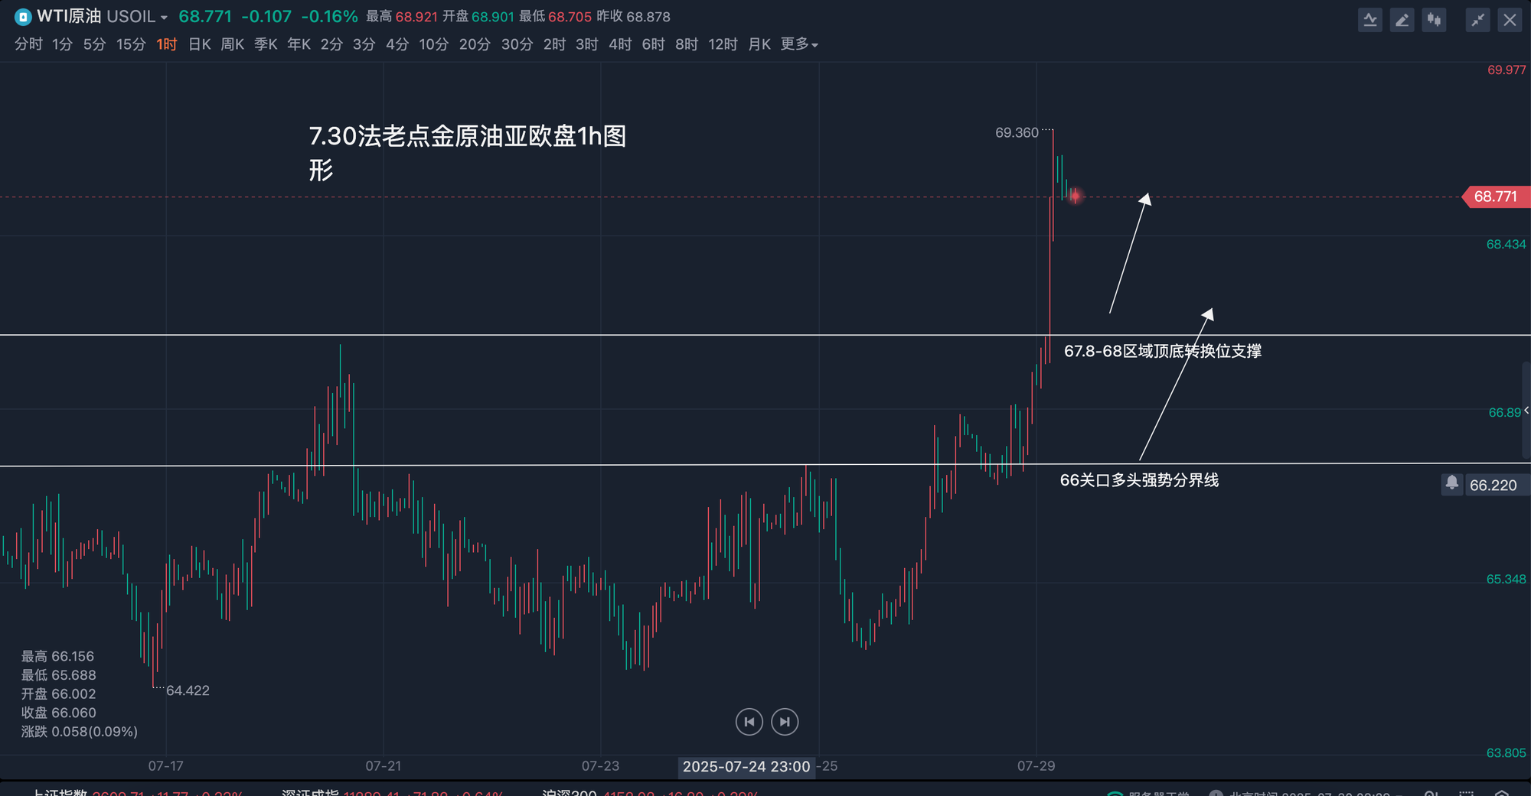Screen dimensions: 1531x796
Task: Click the 涨跌 0.058(0.09%) bar info line
Action: coord(80,732)
